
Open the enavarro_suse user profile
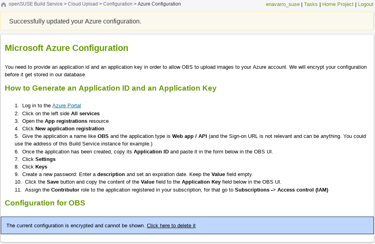[283, 4]
